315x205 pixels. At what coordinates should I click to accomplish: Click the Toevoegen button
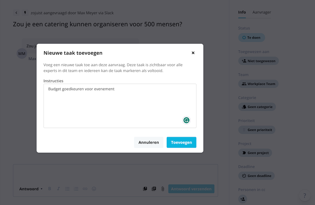[x=182, y=142]
